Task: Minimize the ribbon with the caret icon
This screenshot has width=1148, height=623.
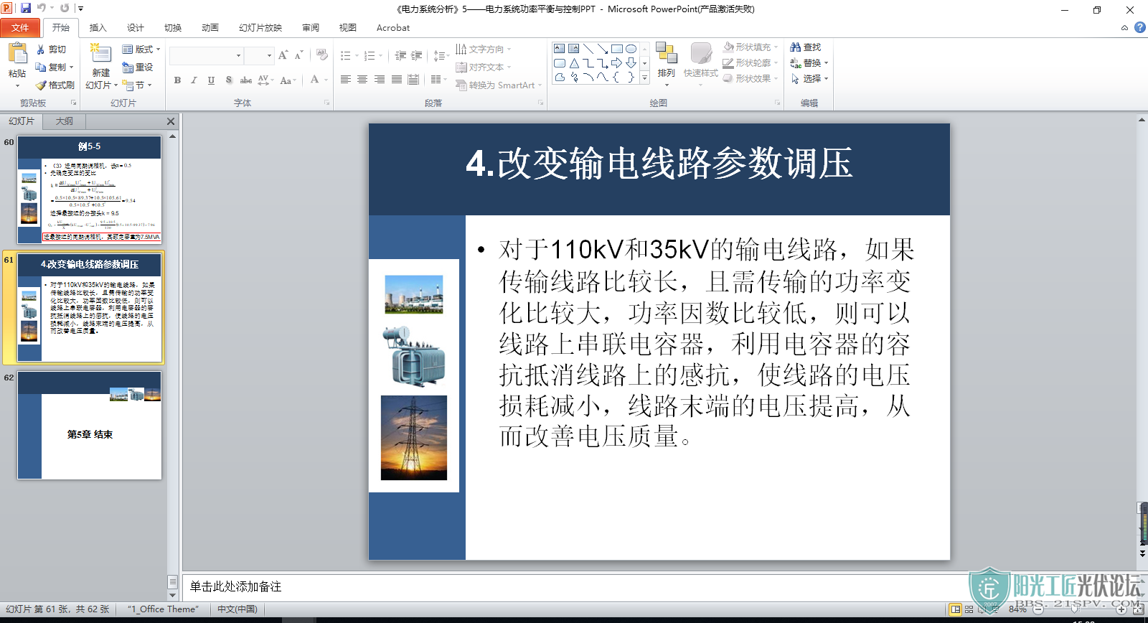Action: pos(1124,28)
